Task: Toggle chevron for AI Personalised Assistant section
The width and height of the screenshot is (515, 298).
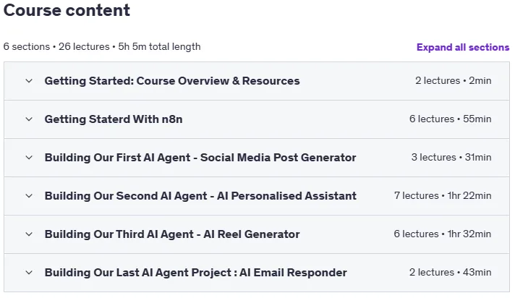Action: click(x=29, y=196)
